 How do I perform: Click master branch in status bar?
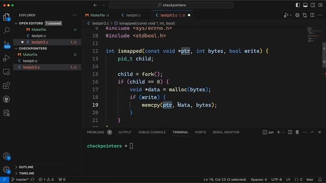tap(20, 179)
